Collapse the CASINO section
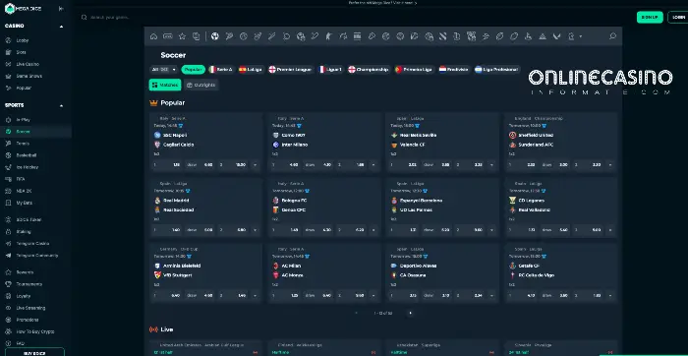Viewport: 688px width, 356px height. 61,27
